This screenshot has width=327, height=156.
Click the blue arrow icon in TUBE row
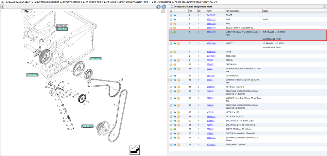click(175, 145)
